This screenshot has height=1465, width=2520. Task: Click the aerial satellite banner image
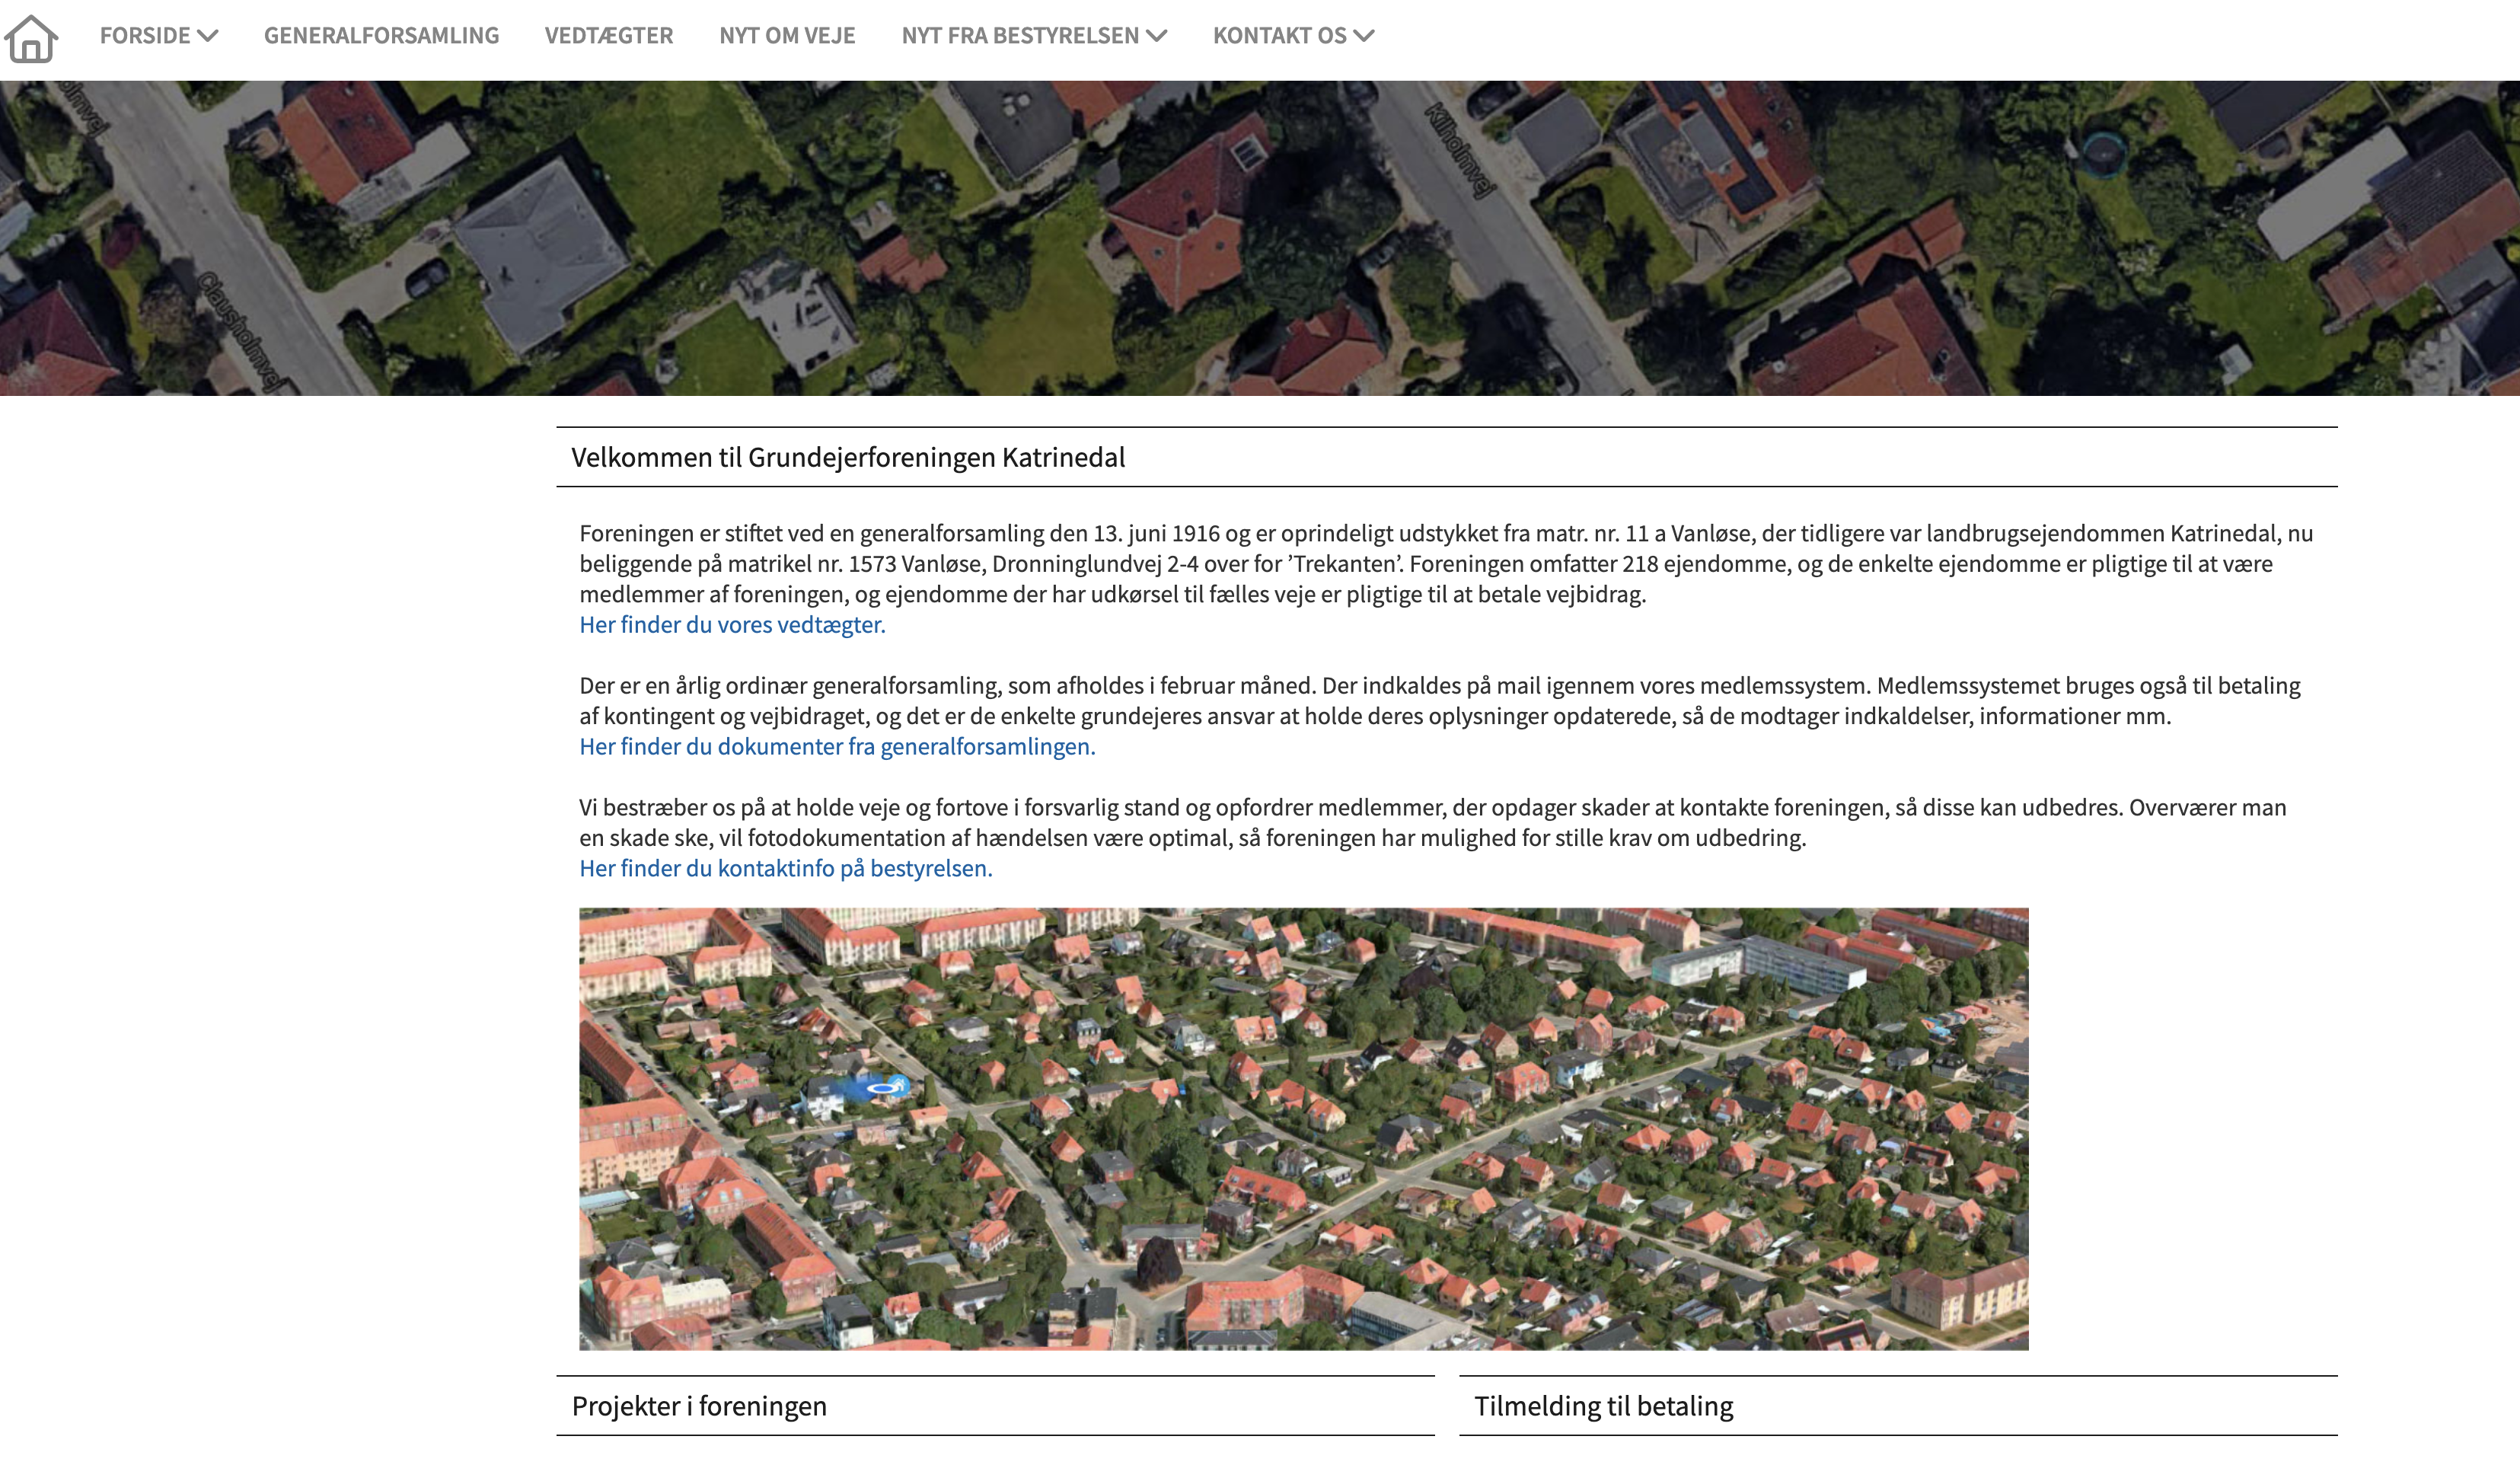[x=1260, y=238]
